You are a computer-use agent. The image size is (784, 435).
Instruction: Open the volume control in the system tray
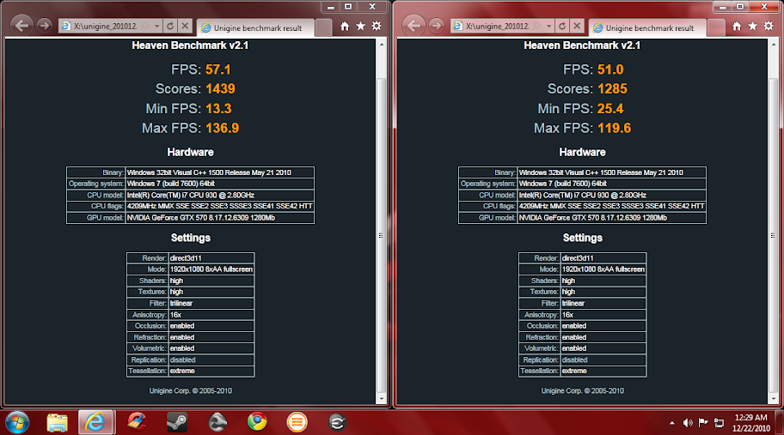pos(688,423)
